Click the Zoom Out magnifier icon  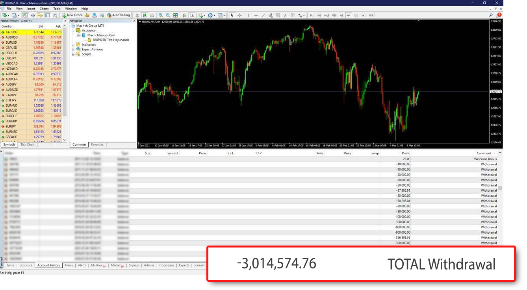click(168, 15)
